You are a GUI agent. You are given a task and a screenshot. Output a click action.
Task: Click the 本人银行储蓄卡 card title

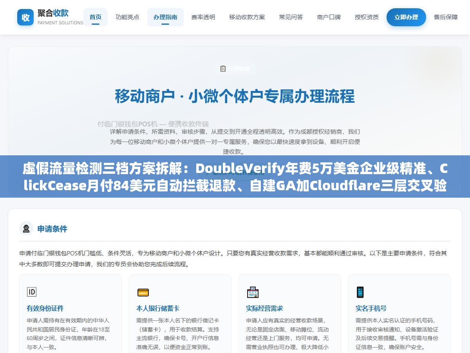158,308
